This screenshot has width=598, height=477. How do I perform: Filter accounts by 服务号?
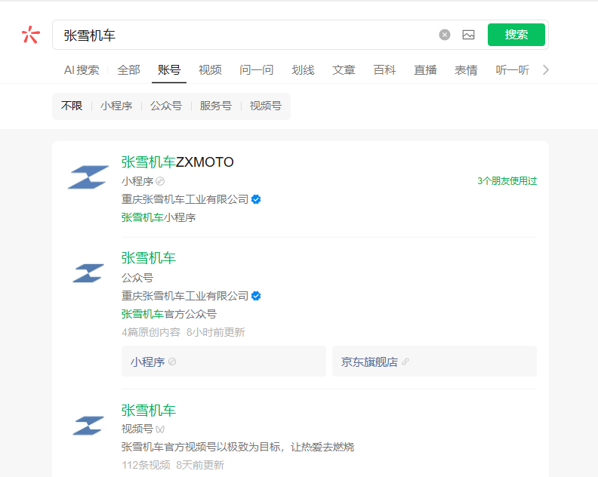pyautogui.click(x=216, y=106)
